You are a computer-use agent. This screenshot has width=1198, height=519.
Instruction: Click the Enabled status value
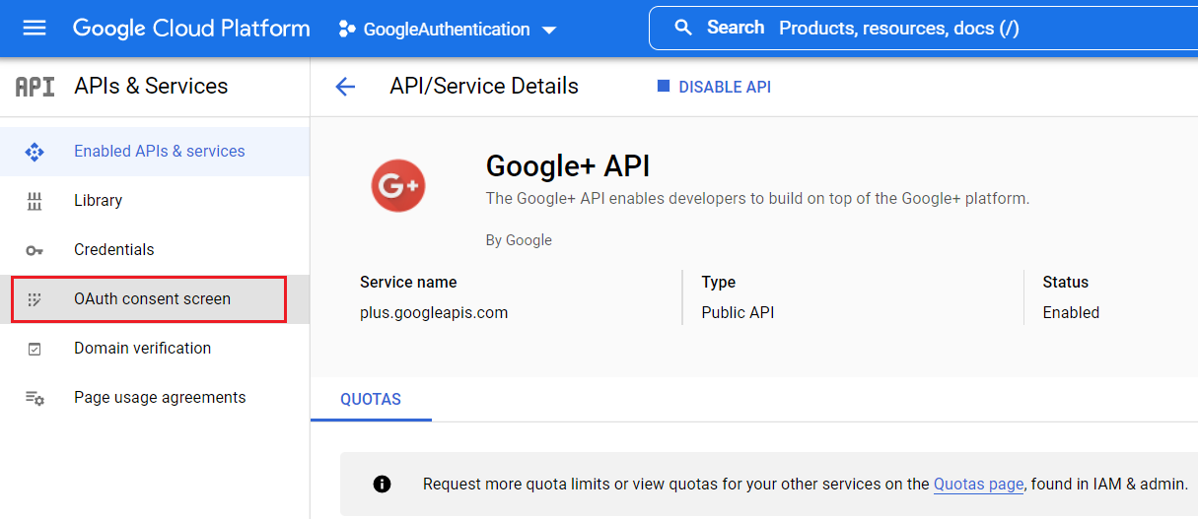(x=1071, y=312)
